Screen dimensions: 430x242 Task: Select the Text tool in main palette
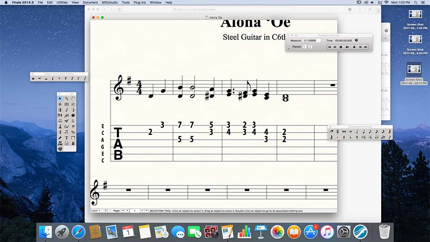pos(66,138)
